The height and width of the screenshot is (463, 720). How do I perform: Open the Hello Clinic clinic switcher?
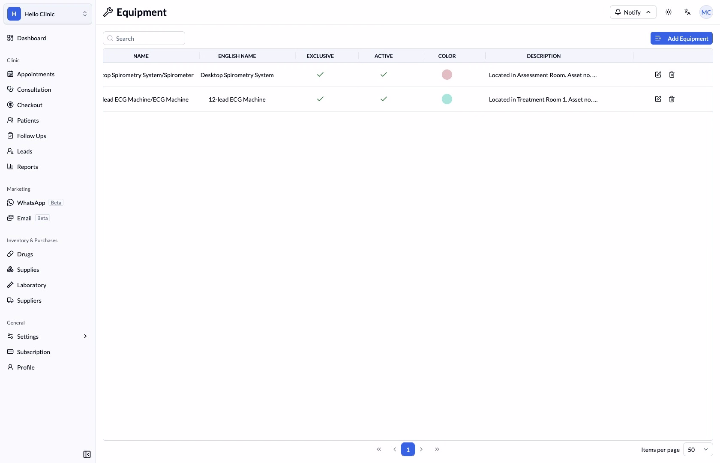pyautogui.click(x=48, y=14)
